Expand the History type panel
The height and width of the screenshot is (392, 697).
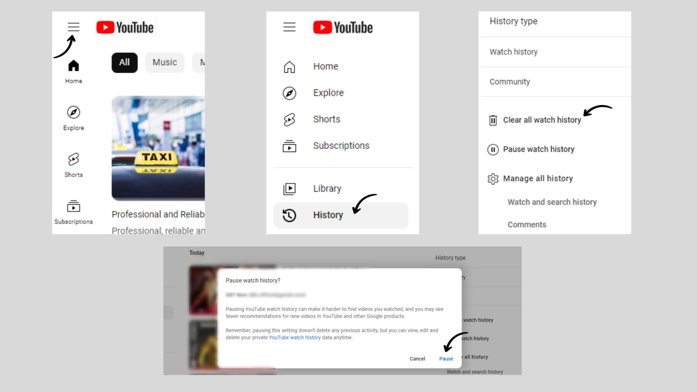(514, 21)
